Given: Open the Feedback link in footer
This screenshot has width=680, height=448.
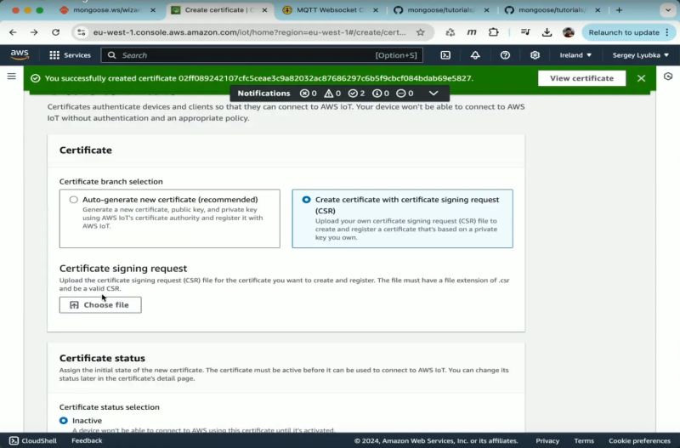Looking at the screenshot, I should click(87, 440).
